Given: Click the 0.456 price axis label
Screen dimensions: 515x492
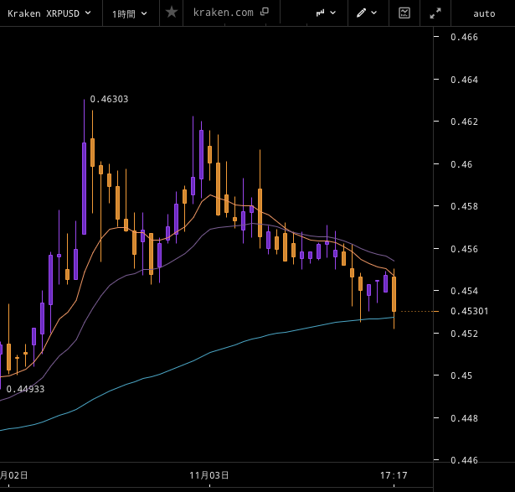Looking at the screenshot, I should pos(464,249).
